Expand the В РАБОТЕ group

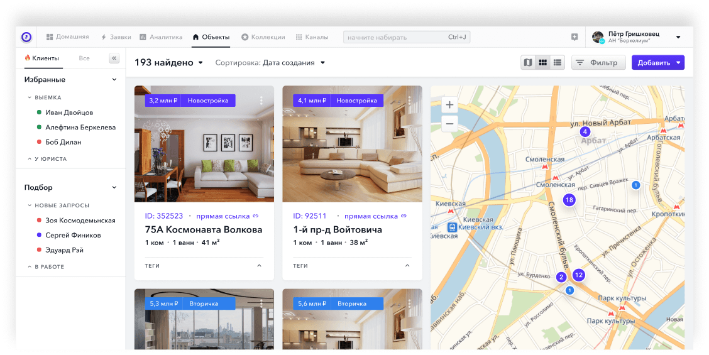tap(30, 267)
